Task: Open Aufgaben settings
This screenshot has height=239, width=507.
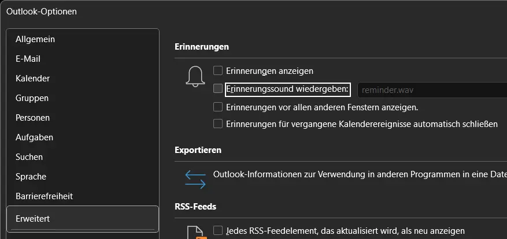Action: tap(34, 137)
